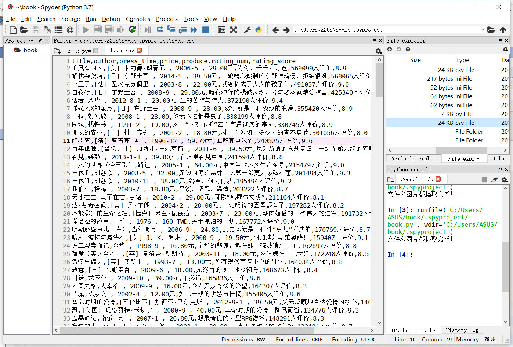The image size is (513, 347).
Task: Click the File explorer up-arrow parent icon
Action: (x=408, y=49)
